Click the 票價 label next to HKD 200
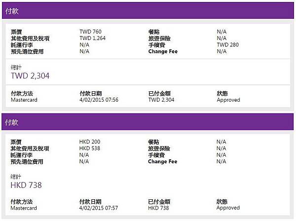Image resolution: width=296 pixels, height=221 pixels. point(16,142)
